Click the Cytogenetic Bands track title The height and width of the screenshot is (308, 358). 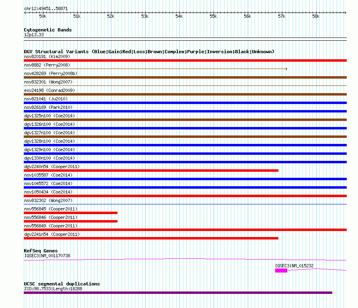coord(48,30)
